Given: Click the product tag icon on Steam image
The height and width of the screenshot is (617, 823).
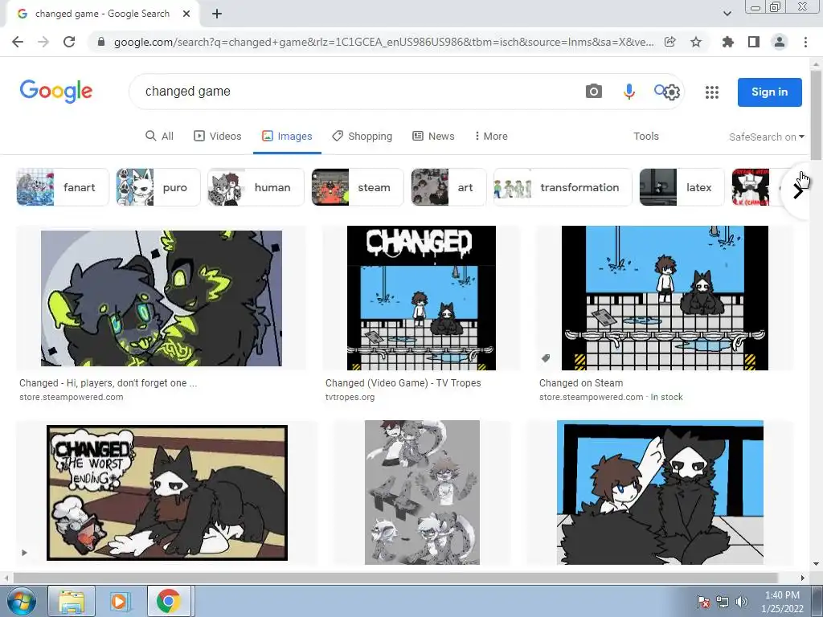Looking at the screenshot, I should pyautogui.click(x=546, y=358).
